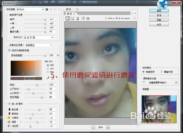183x133 pixels.
Task: Click the 帮助 button
Action: click(x=159, y=20)
